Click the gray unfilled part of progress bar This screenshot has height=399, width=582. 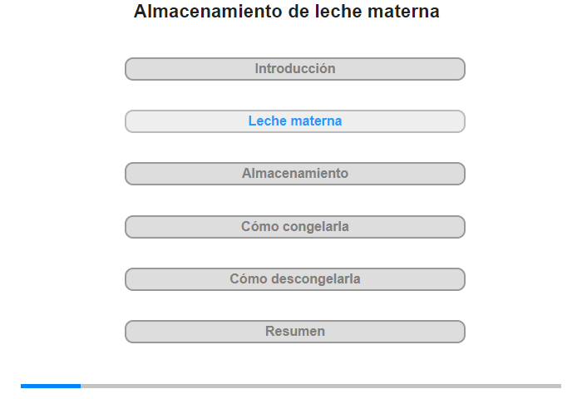coord(321,386)
